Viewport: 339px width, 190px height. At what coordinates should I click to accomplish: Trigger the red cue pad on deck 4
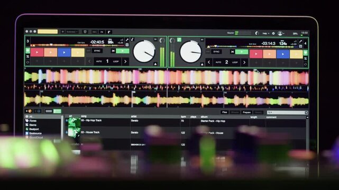(256, 54)
